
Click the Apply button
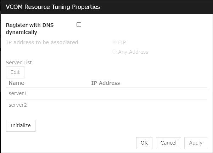196,143
